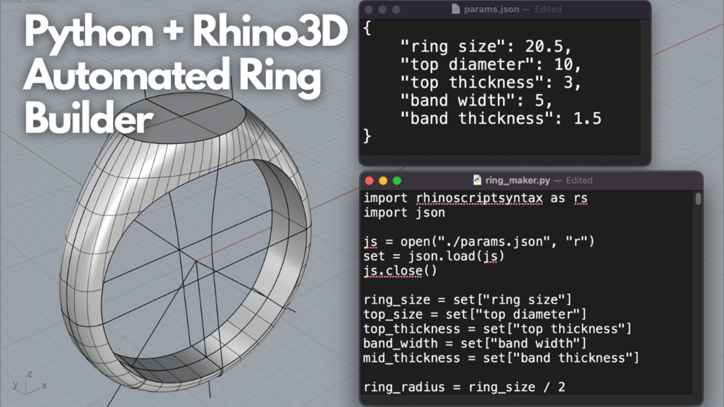This screenshot has width=724, height=407.
Task: Click the top_thickness assignment line
Action: point(497,329)
